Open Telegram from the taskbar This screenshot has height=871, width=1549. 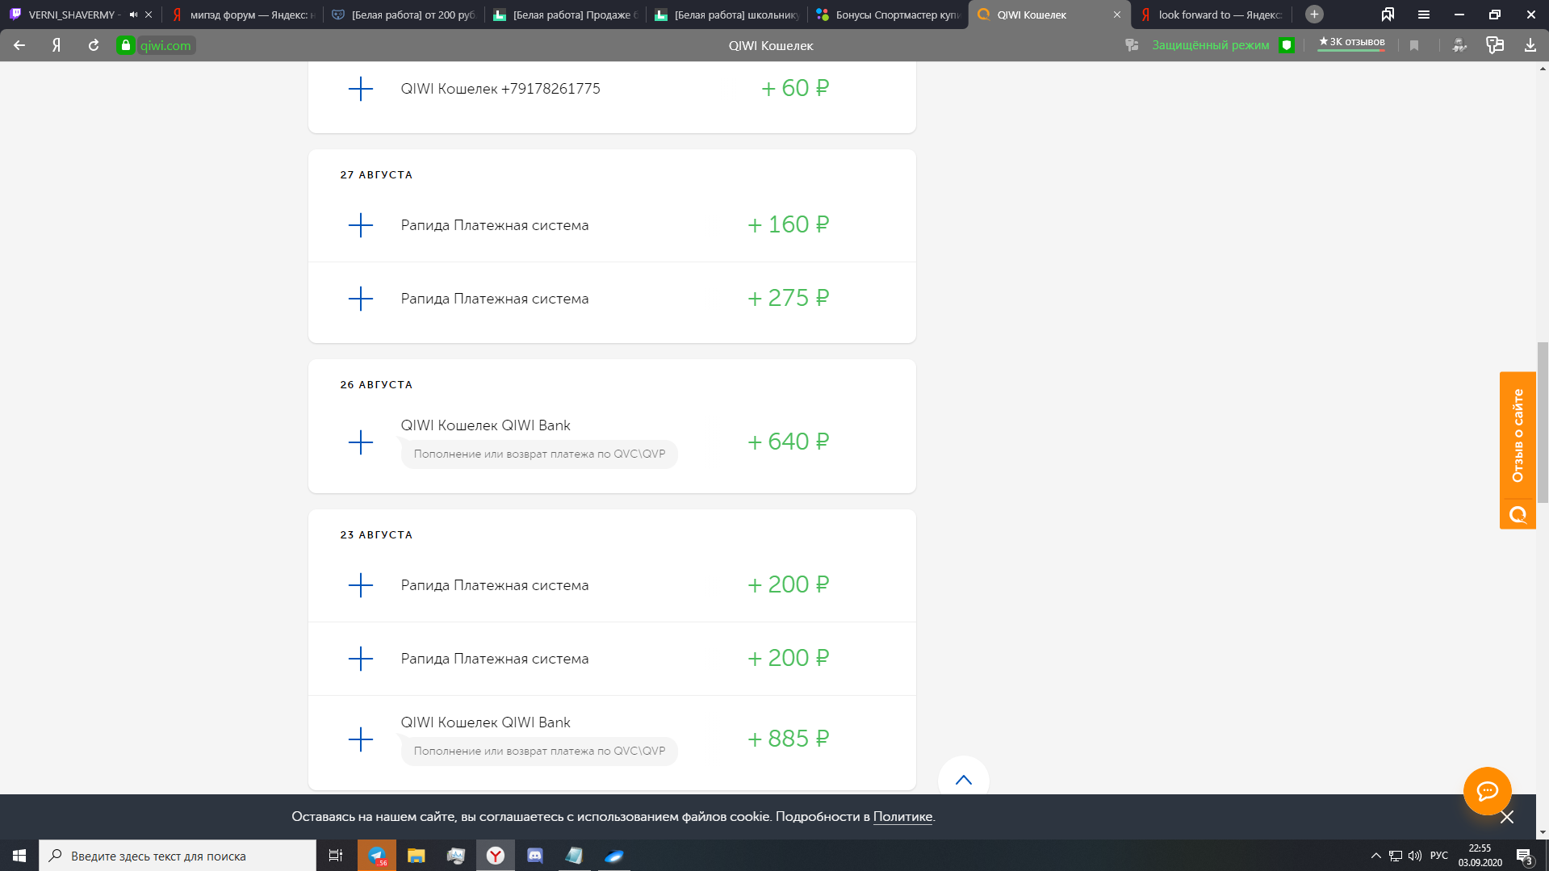point(377,856)
